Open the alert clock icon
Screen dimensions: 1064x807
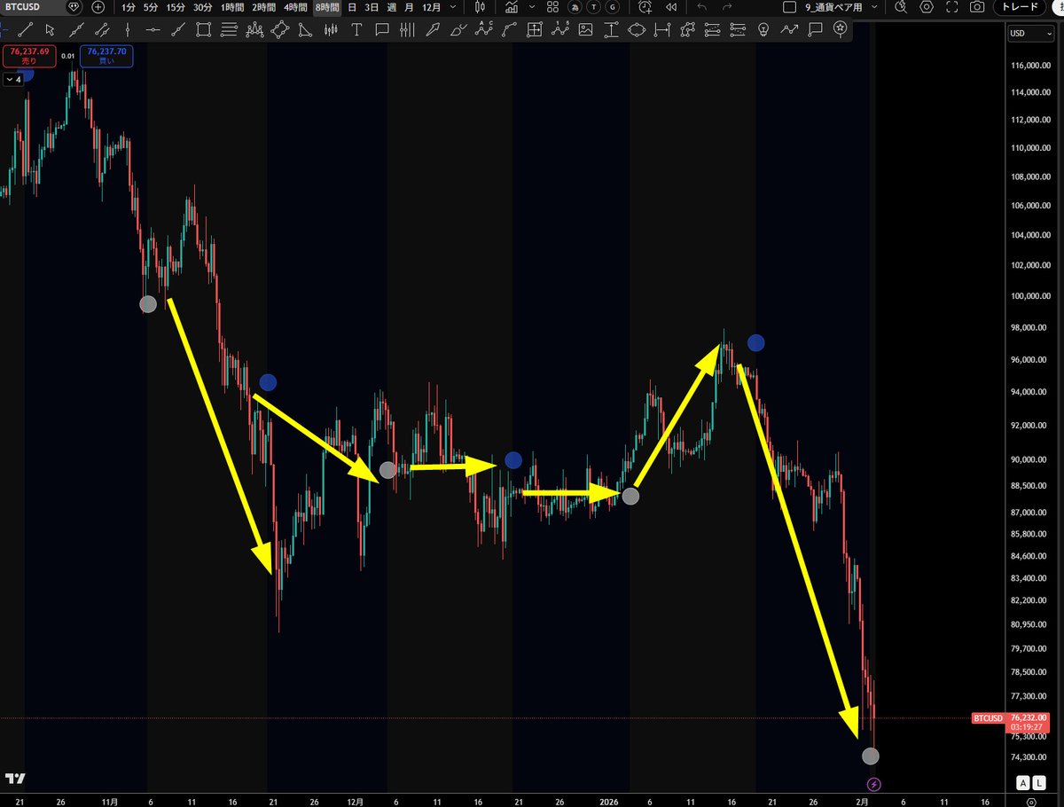pos(645,7)
